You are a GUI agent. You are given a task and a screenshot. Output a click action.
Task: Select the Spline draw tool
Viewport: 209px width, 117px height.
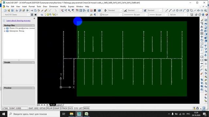[x=195, y=10]
